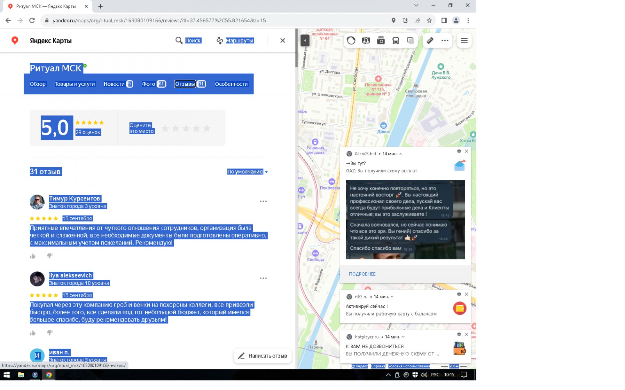Screen dimensions: 625x390
Task: Open settings for the rt82.ru notification
Action: (x=459, y=294)
